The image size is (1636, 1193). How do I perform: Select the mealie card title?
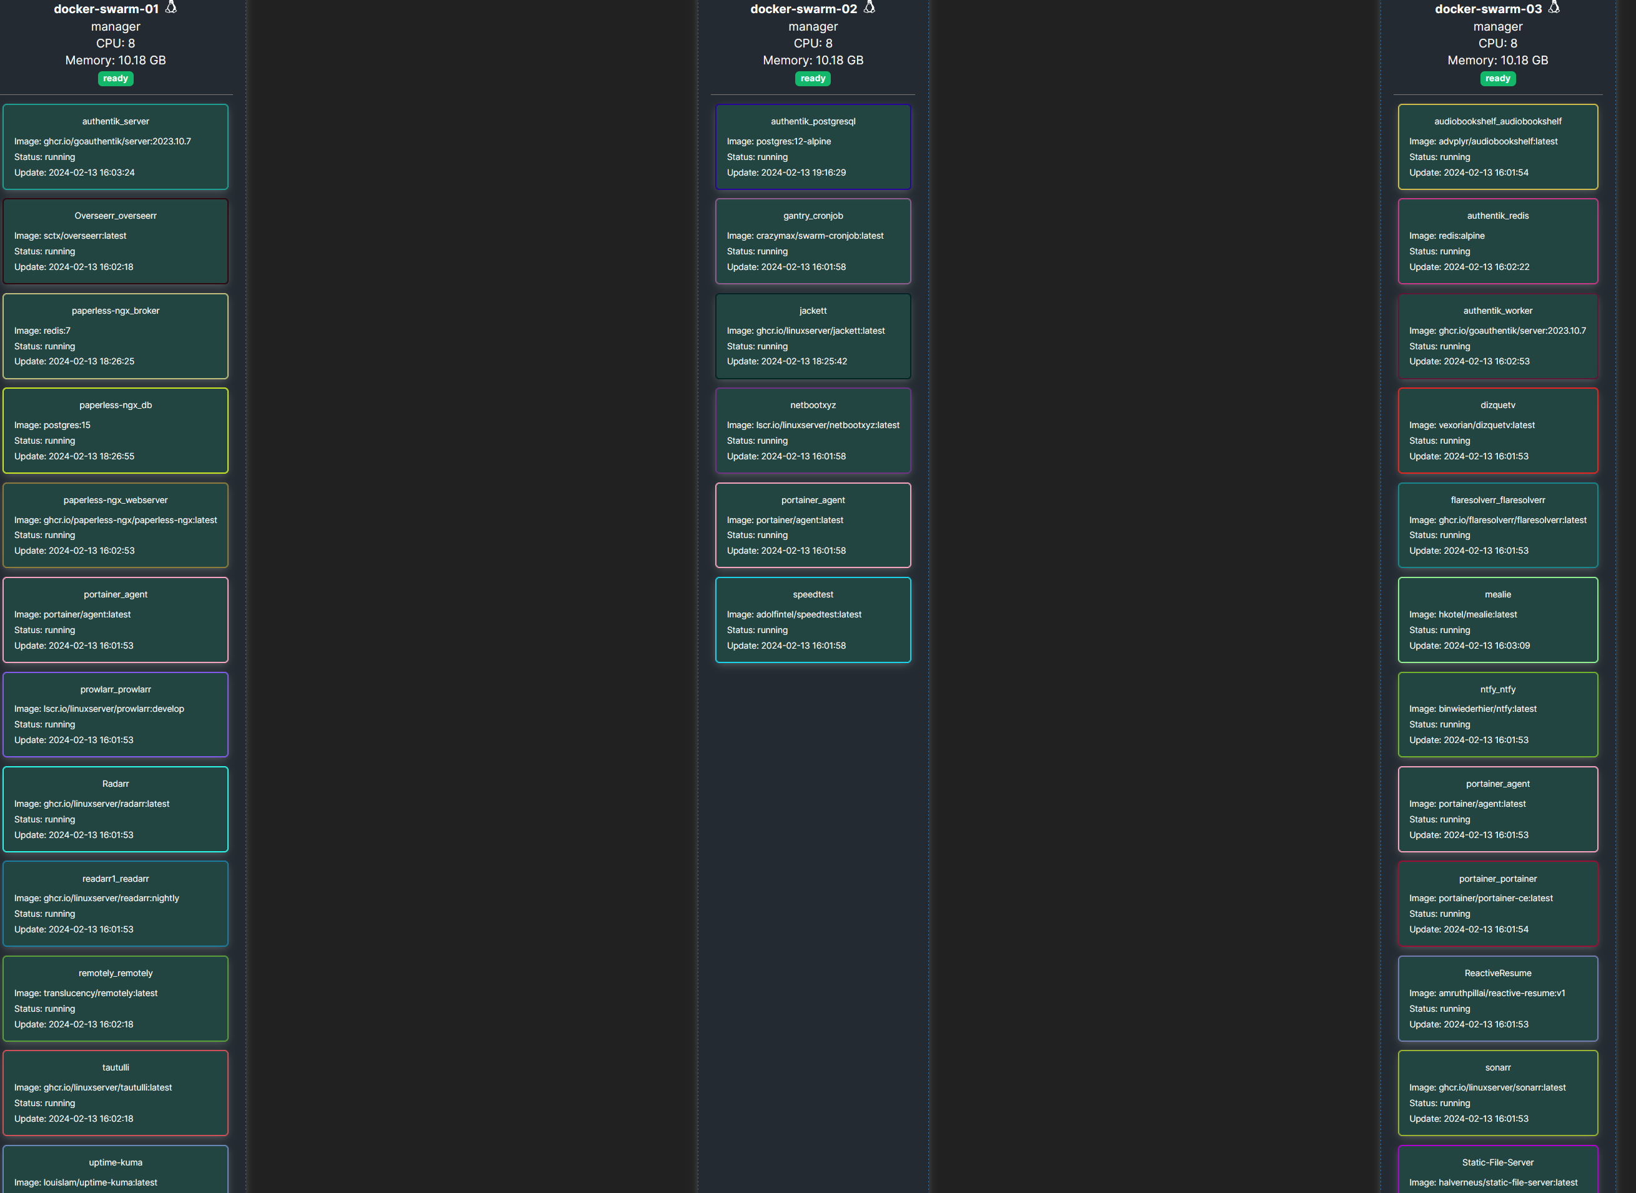click(x=1497, y=594)
